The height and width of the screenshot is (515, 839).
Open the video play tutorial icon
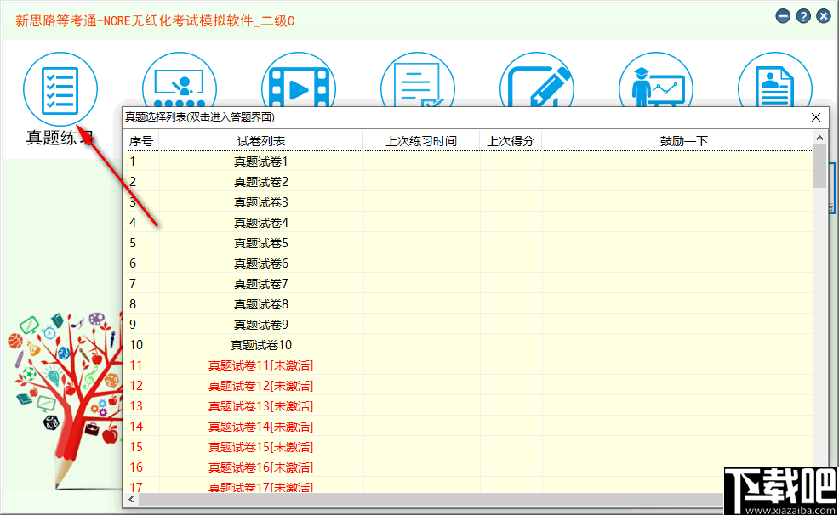tap(299, 88)
